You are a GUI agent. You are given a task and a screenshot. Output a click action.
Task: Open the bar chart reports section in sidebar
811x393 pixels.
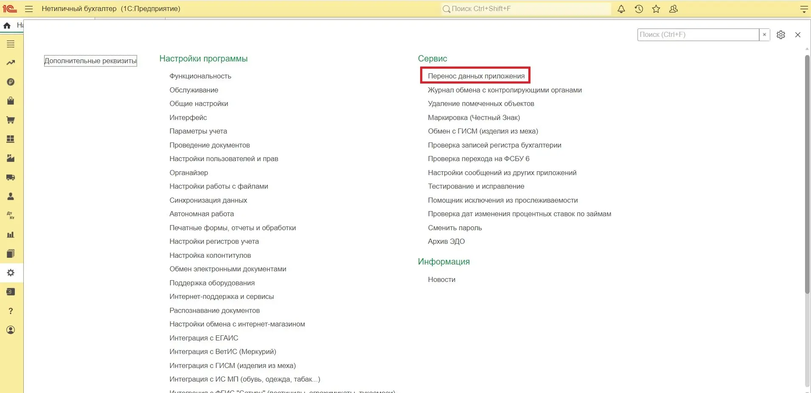11,234
